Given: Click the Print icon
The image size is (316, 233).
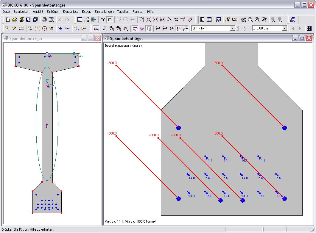Looking at the screenshot, I should (44, 20).
